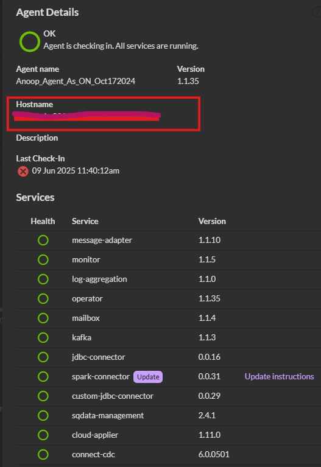
Task: Open the Update instructions link
Action: (x=279, y=376)
